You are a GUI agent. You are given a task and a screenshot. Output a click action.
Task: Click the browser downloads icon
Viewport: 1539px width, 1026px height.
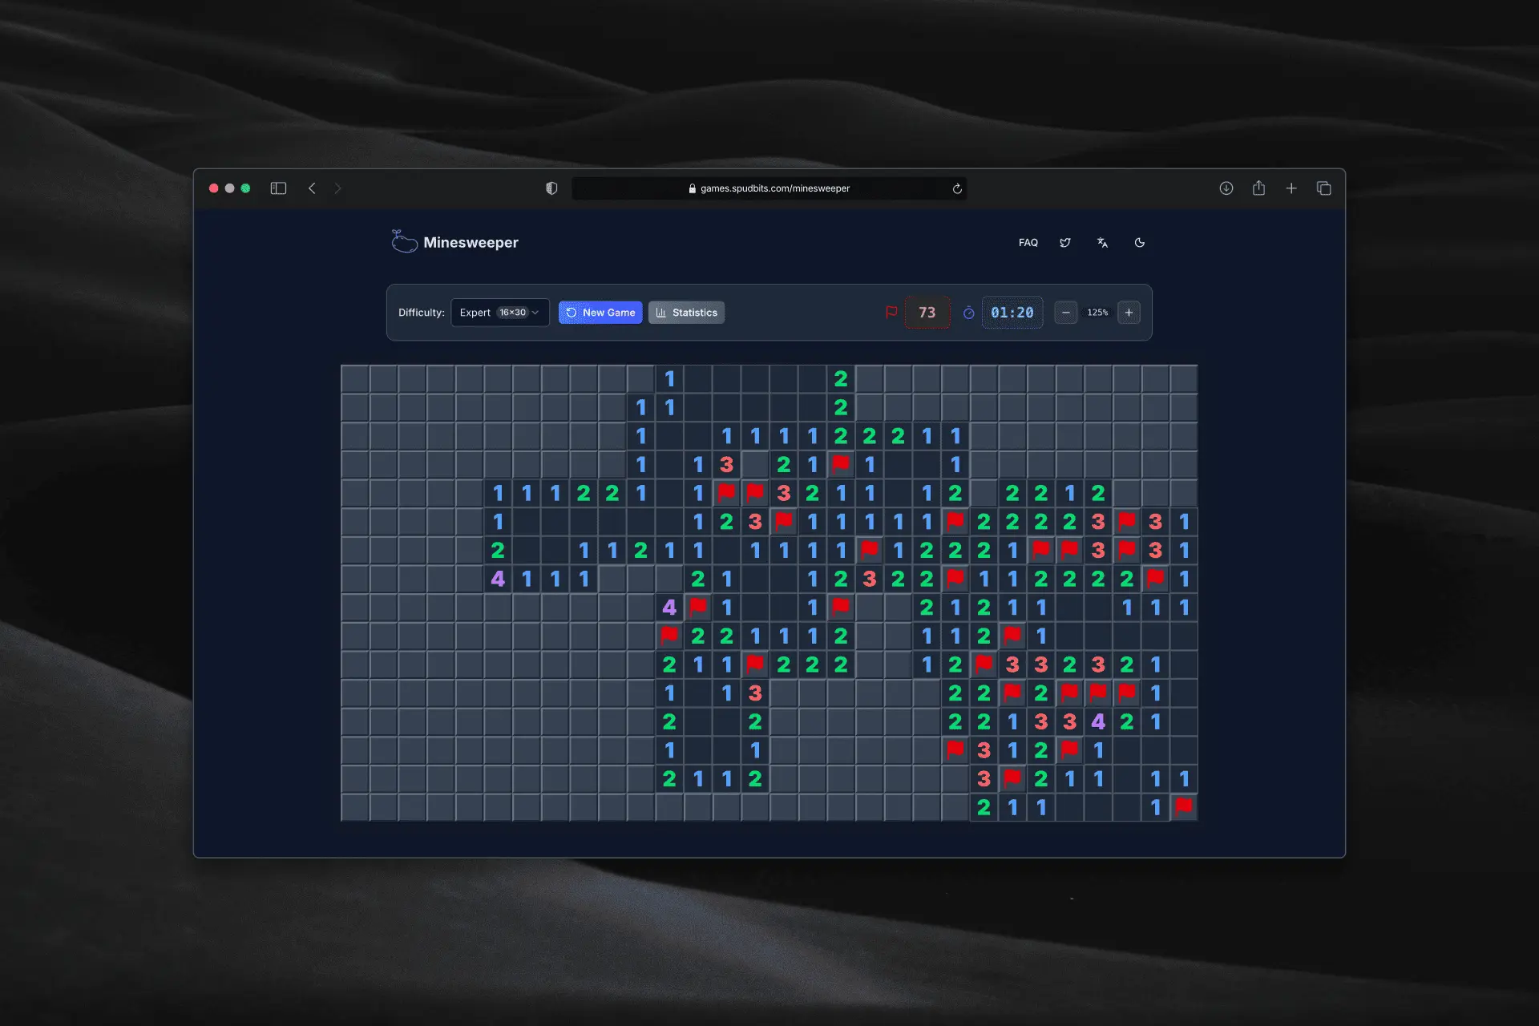pos(1226,188)
